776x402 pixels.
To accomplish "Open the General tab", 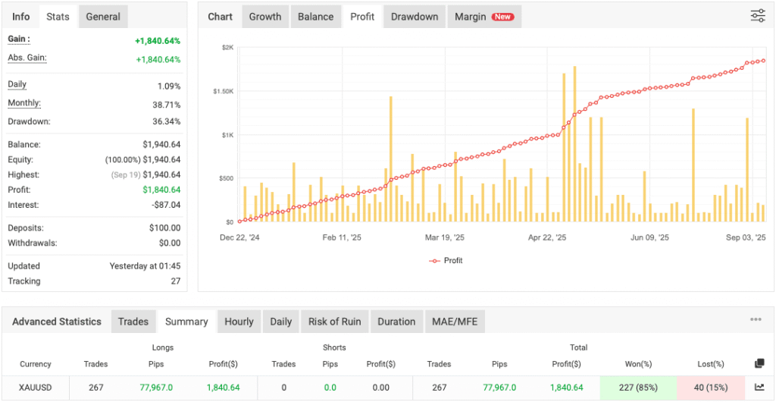I will pos(102,17).
